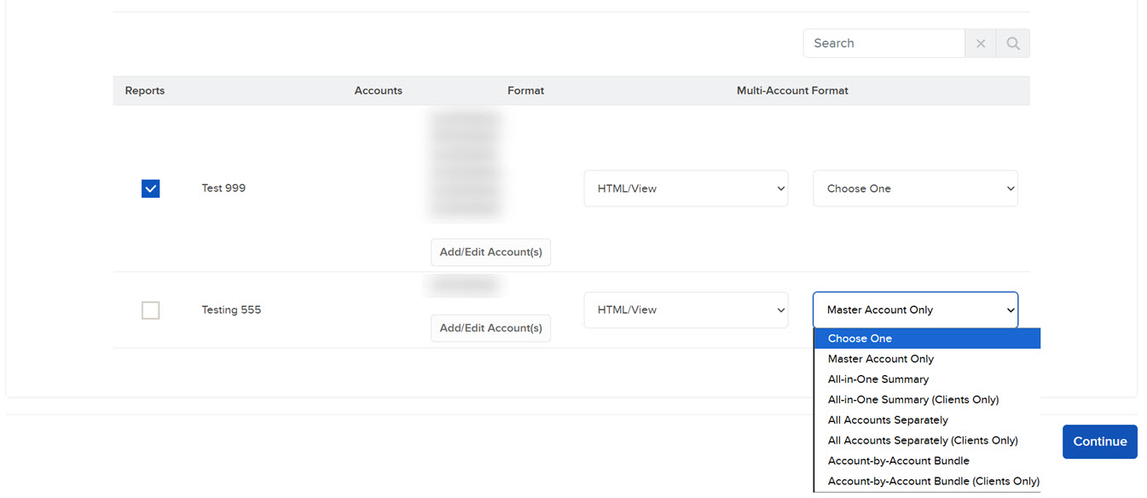Open the Multi-Account Format dropdown for Test 999
Image resolution: width=1147 pixels, height=498 pixels.
point(915,188)
